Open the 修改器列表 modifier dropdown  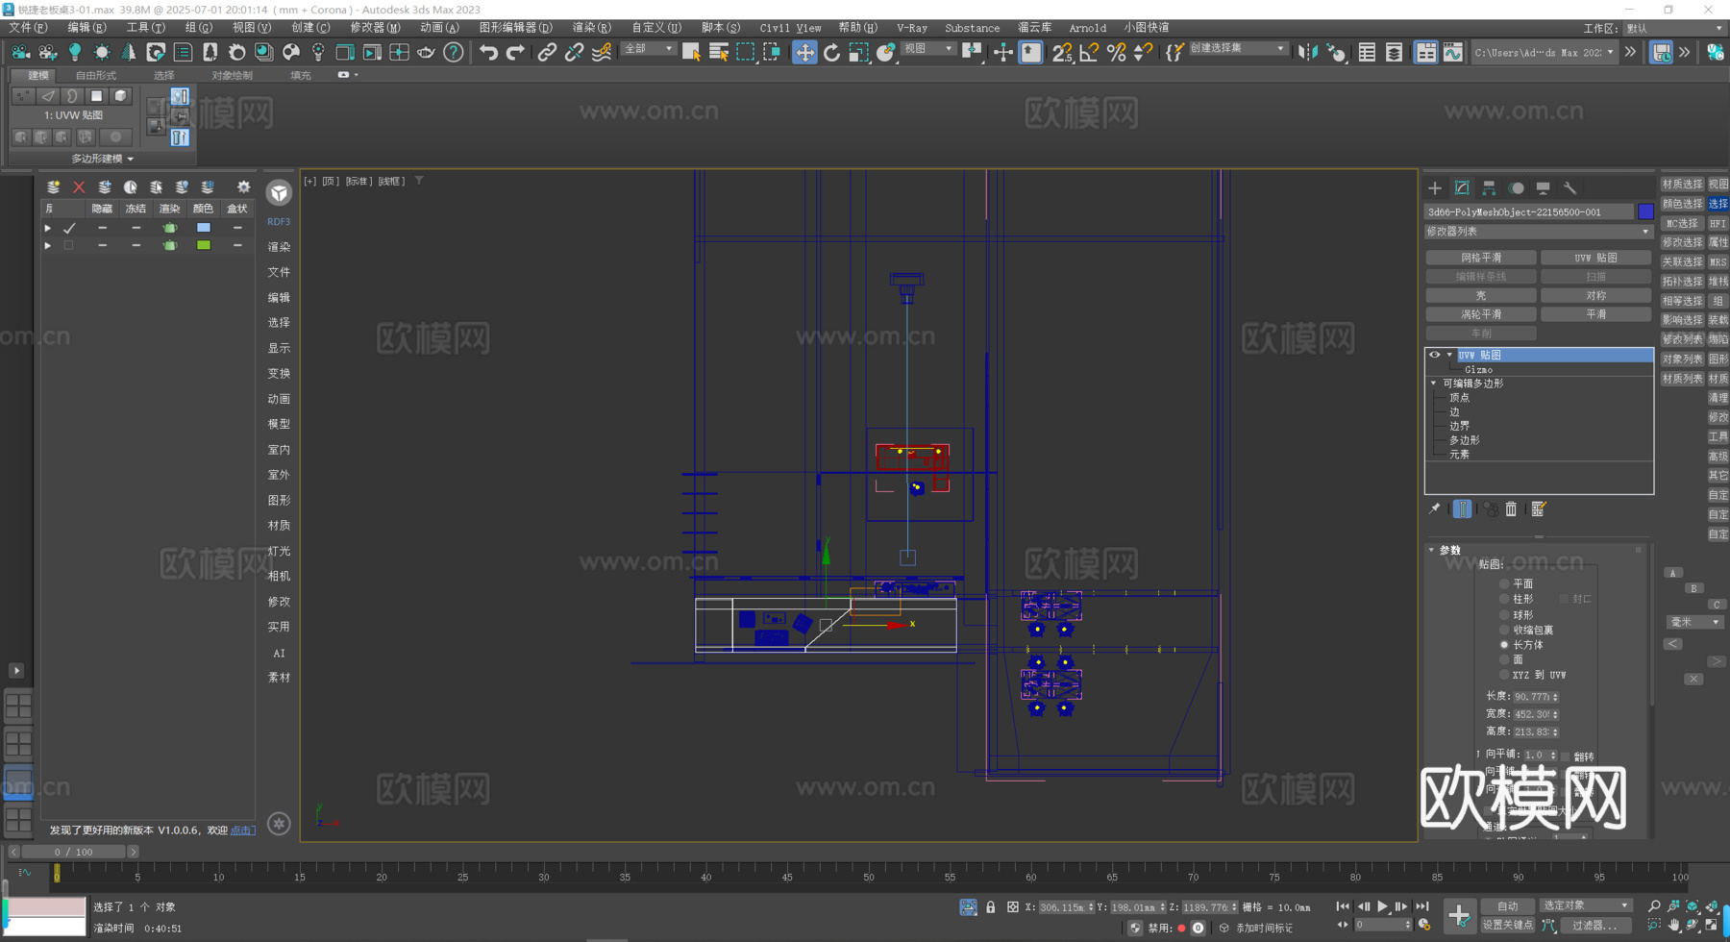[x=1537, y=232]
